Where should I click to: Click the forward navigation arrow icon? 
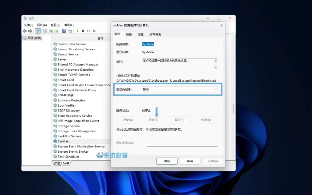tap(30, 31)
